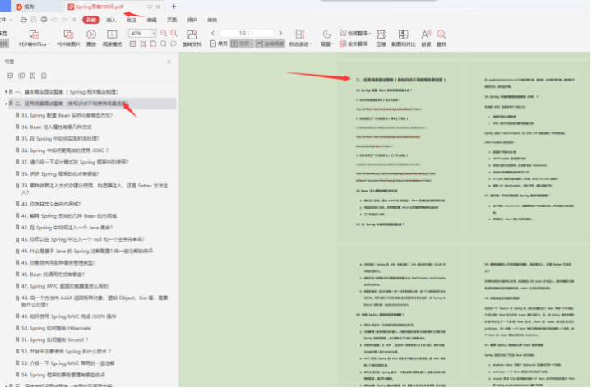Select the 页面 ribbon tab
Image resolution: width=592 pixels, height=388 pixels.
coord(172,20)
